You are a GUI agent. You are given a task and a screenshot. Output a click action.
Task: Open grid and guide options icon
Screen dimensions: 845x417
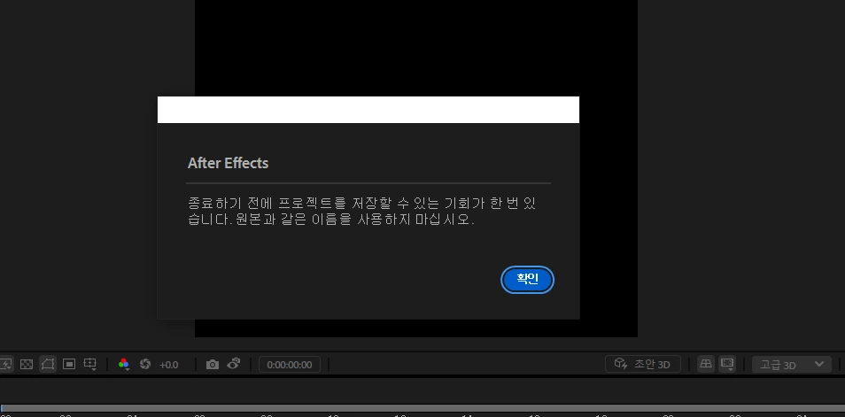point(90,364)
